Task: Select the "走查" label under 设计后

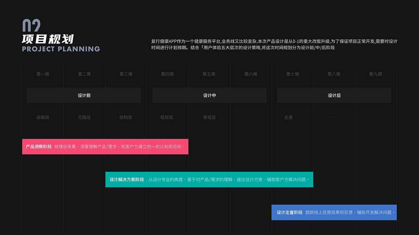Action: pos(288,117)
